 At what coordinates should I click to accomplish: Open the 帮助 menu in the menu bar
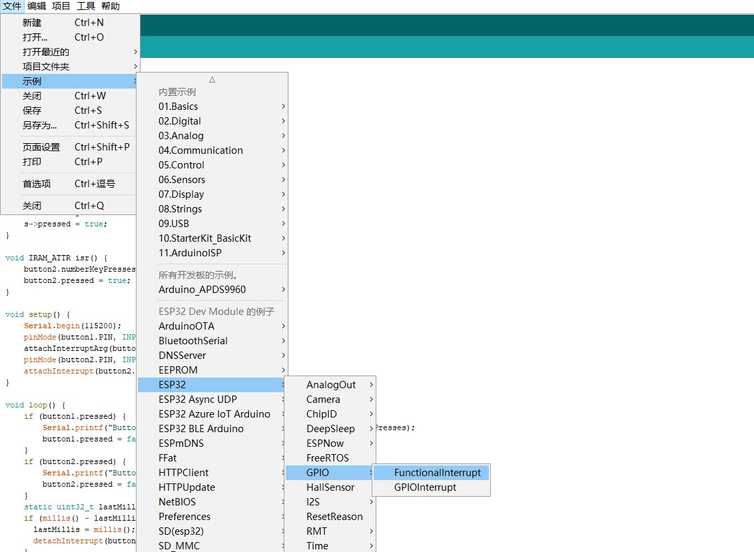click(x=111, y=6)
